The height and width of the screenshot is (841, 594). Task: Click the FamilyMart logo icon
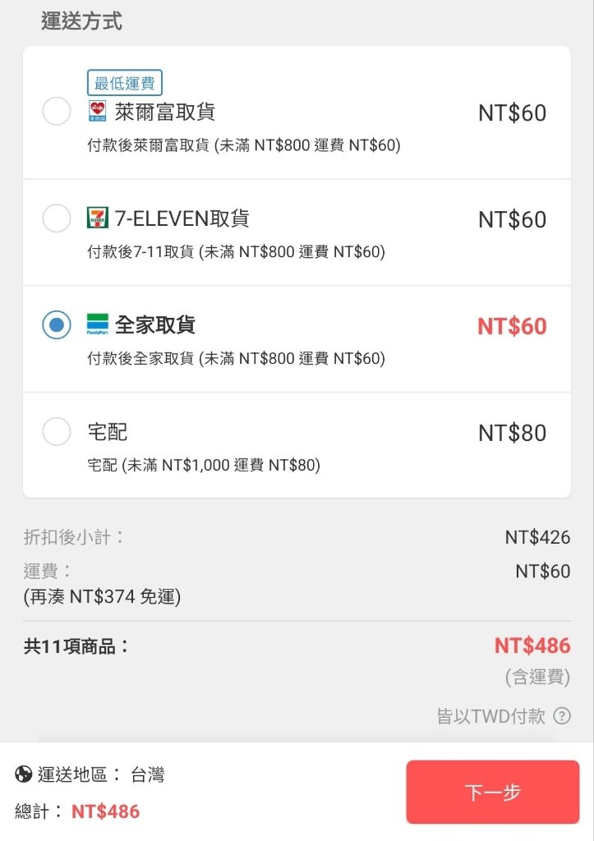pyautogui.click(x=97, y=324)
